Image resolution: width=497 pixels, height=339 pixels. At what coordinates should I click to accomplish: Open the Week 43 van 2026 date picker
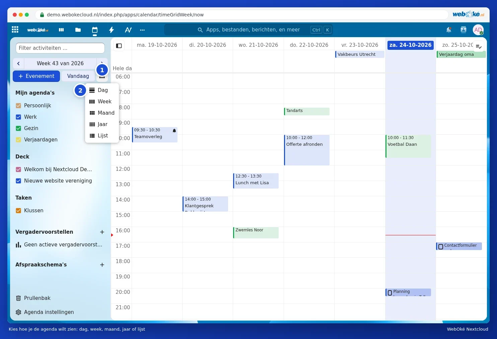point(60,63)
